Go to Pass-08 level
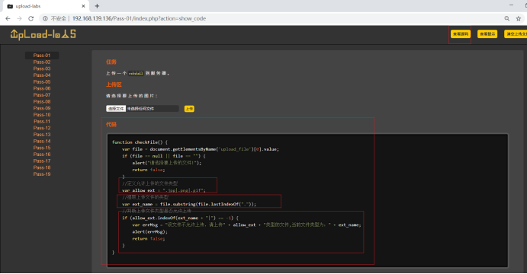527x274 pixels. point(42,102)
